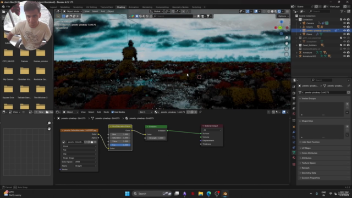Viewport: 352px width, 198px height.
Task: Click the green Y axis gizmo ball
Action: pos(280,28)
